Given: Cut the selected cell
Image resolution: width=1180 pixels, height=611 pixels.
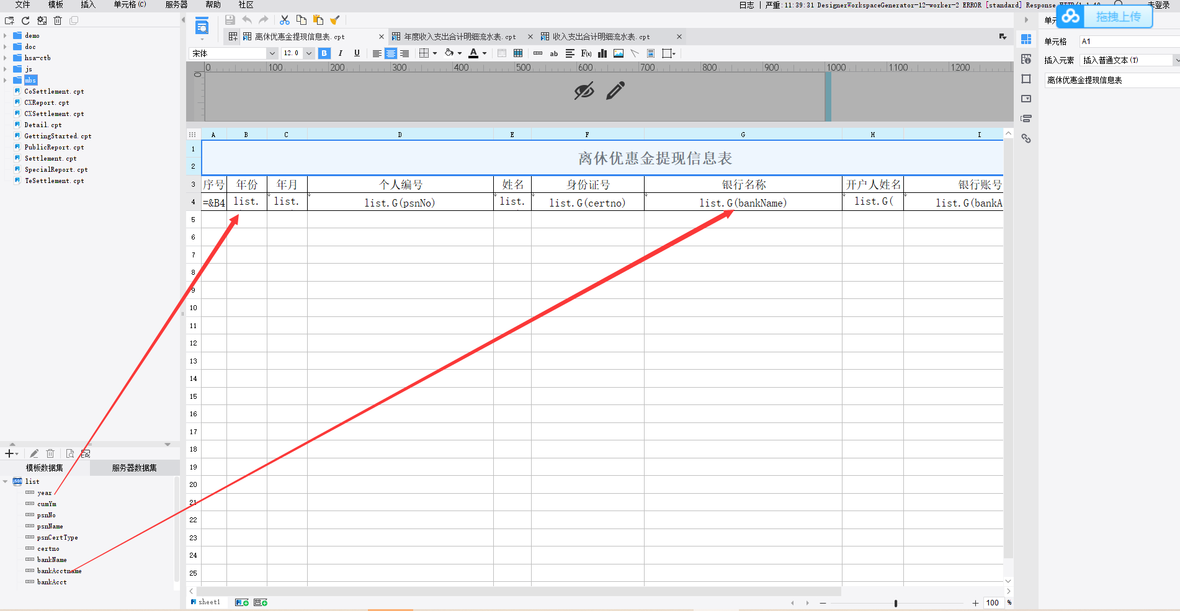Looking at the screenshot, I should 285,20.
